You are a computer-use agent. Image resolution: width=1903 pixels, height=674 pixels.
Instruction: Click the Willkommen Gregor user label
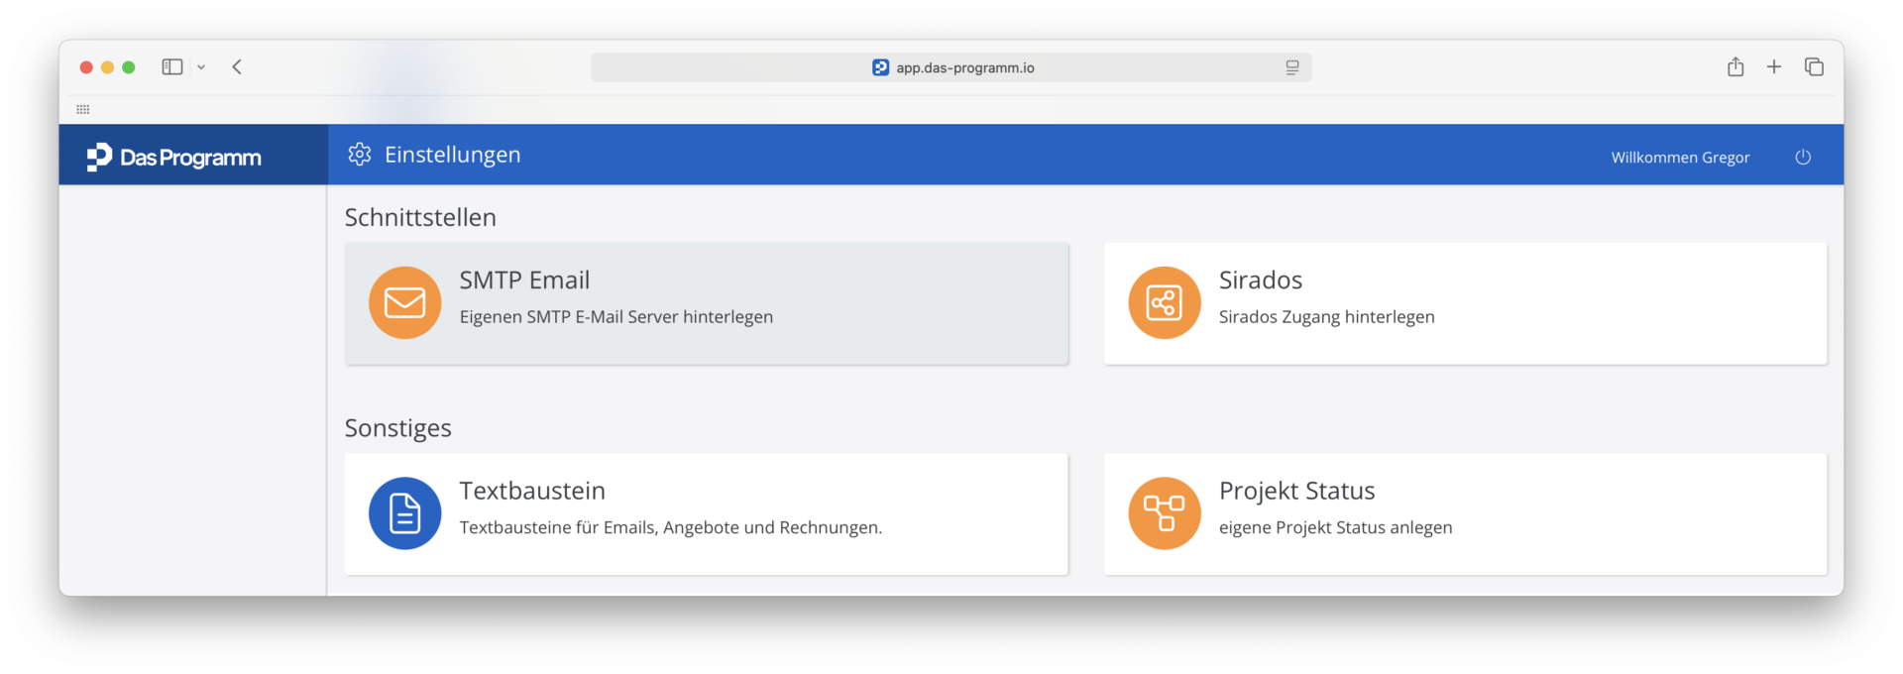tap(1680, 158)
